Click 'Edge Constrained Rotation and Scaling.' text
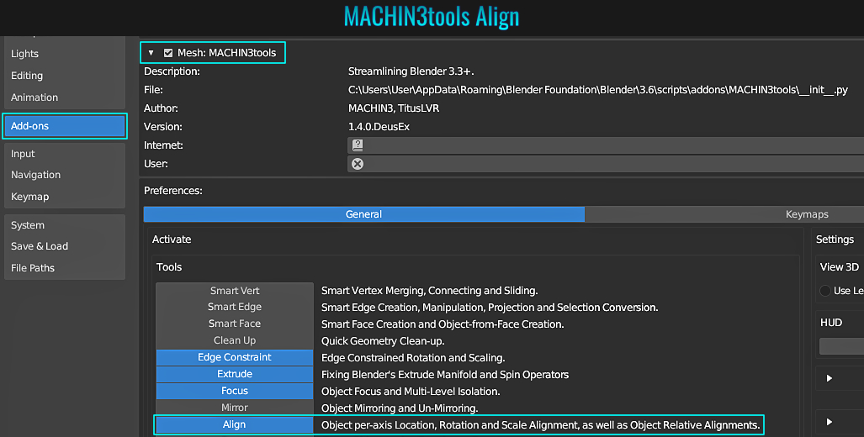Screen dimensions: 864x437 point(413,358)
